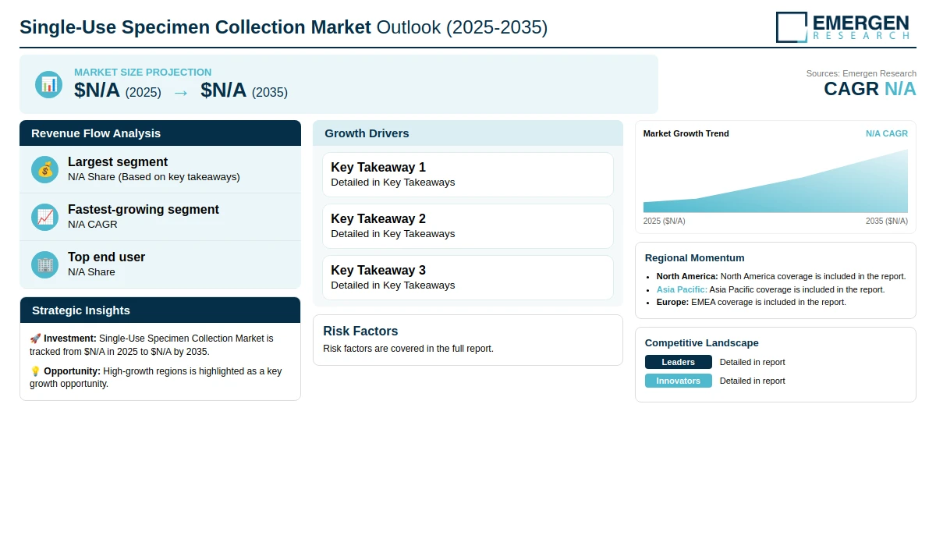The image size is (936, 546).
Task: Click the Top end user building icon
Action: (45, 264)
